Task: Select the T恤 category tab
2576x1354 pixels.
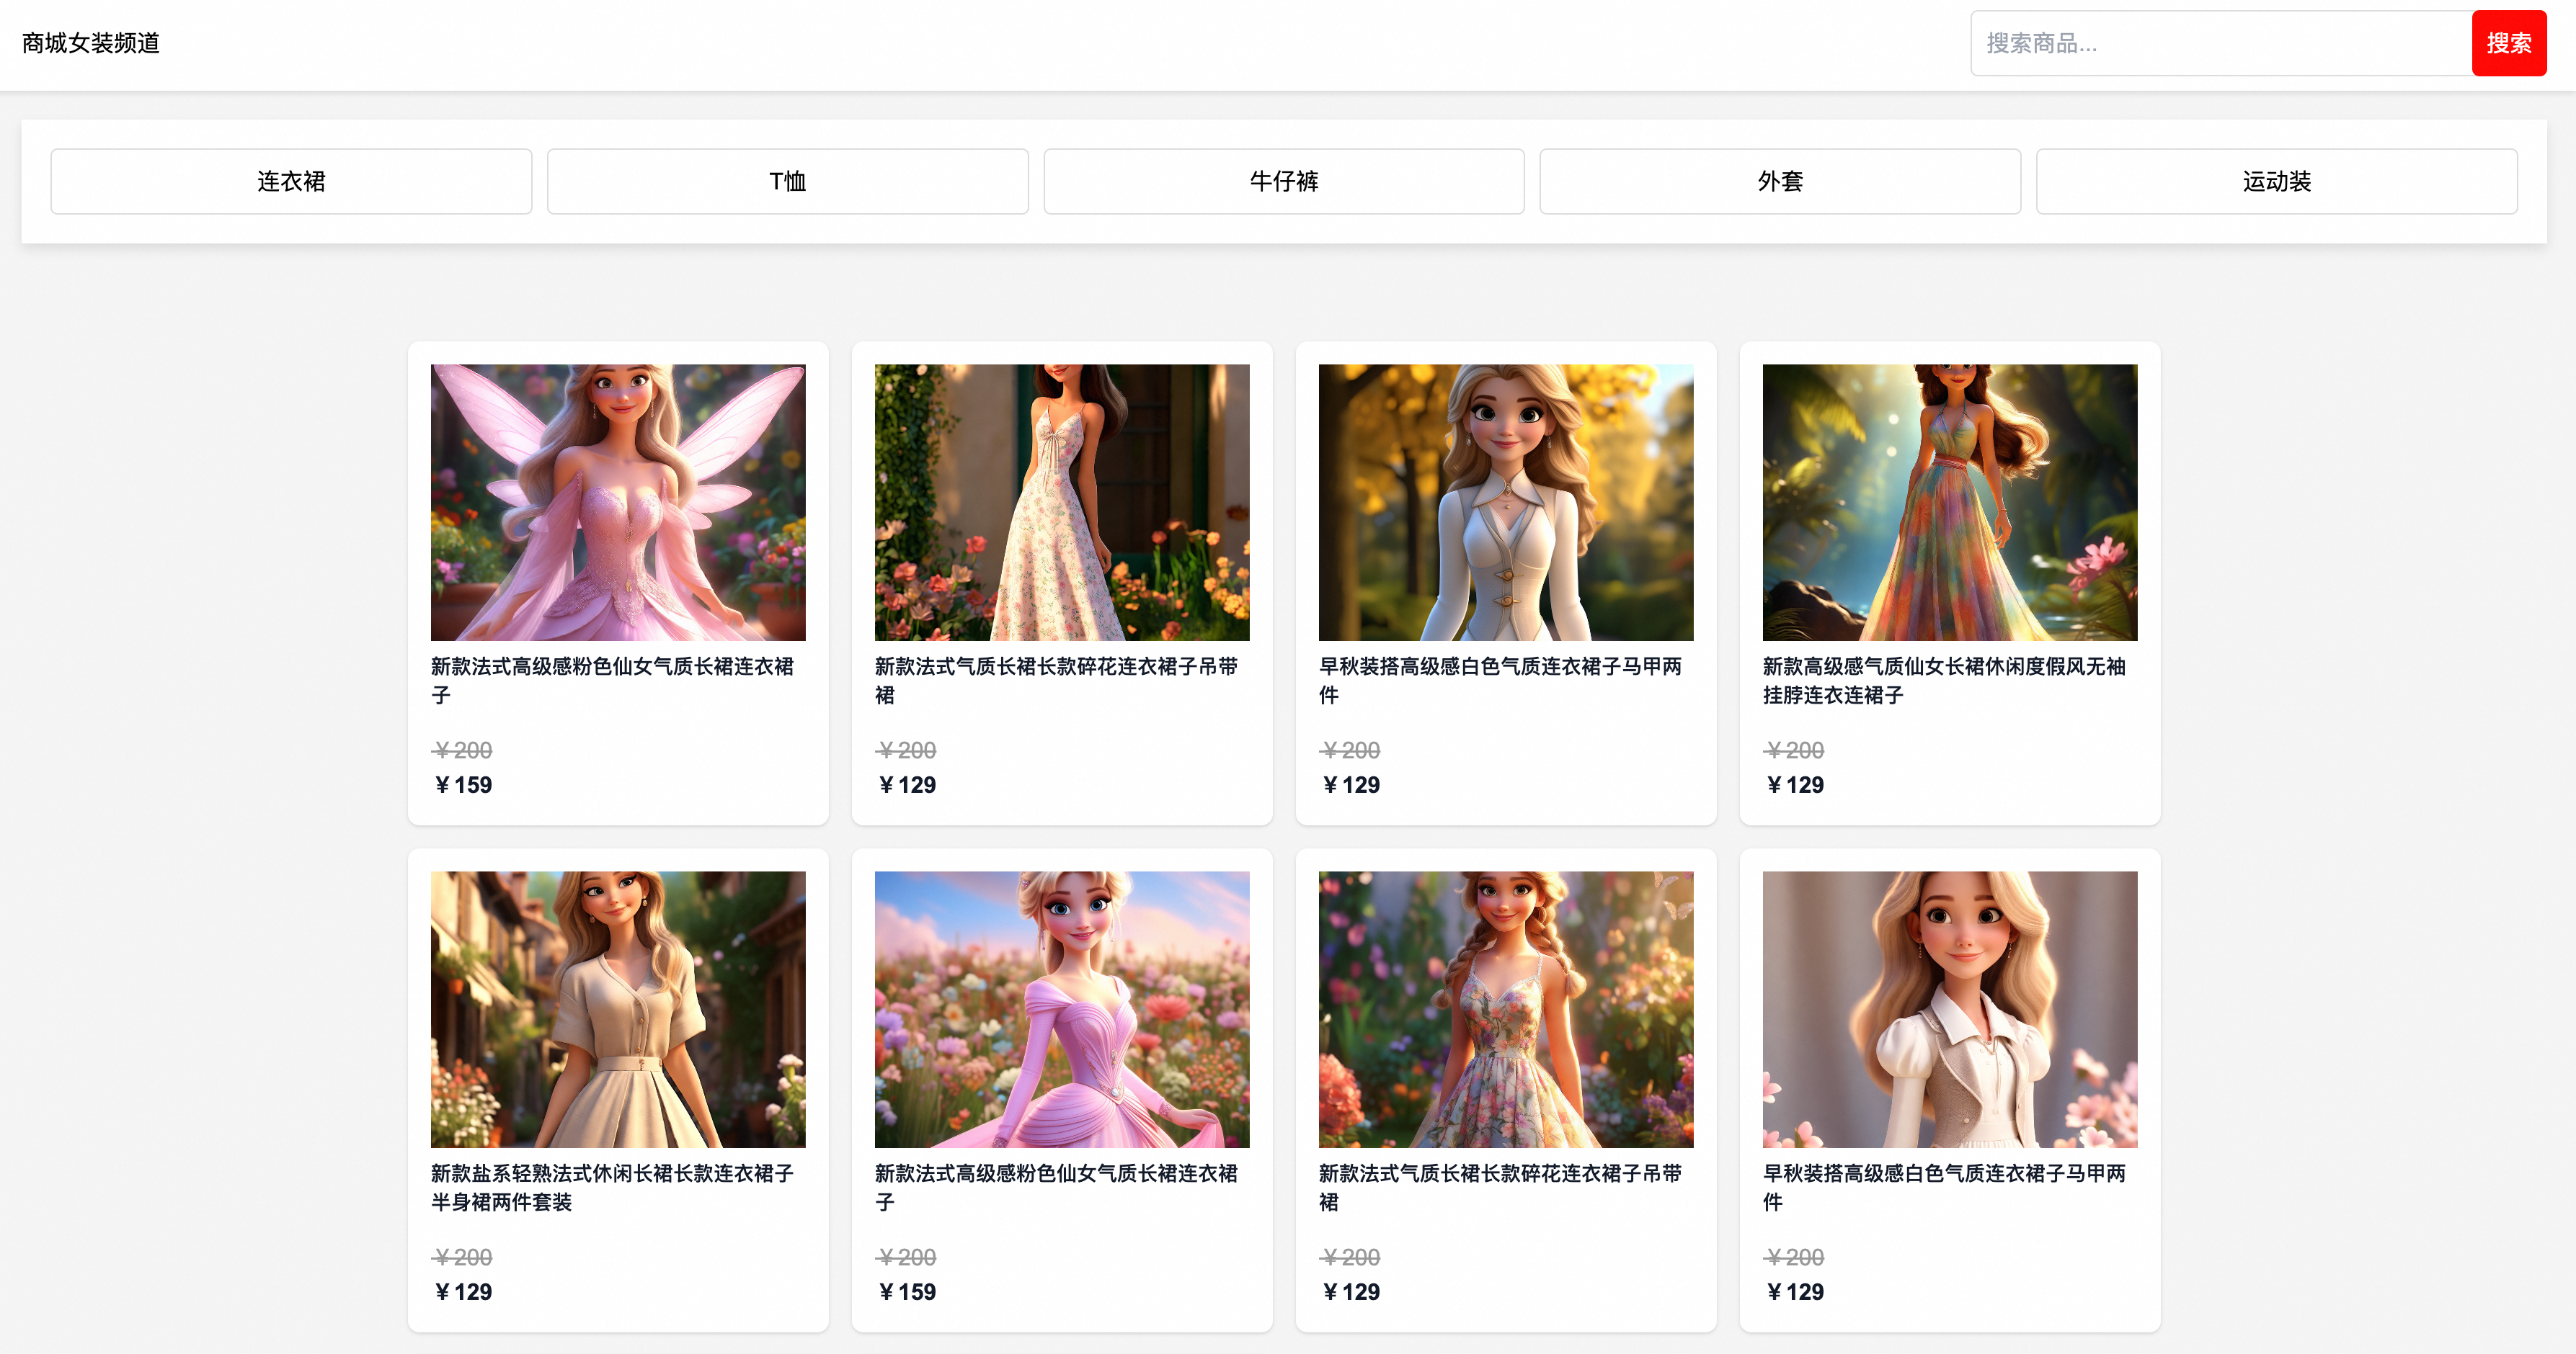Action: pyautogui.click(x=787, y=181)
